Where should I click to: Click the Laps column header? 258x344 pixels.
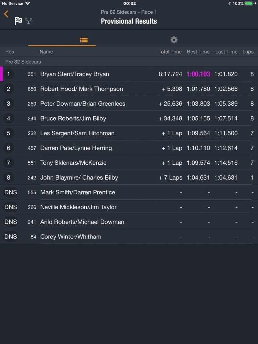coord(248,52)
